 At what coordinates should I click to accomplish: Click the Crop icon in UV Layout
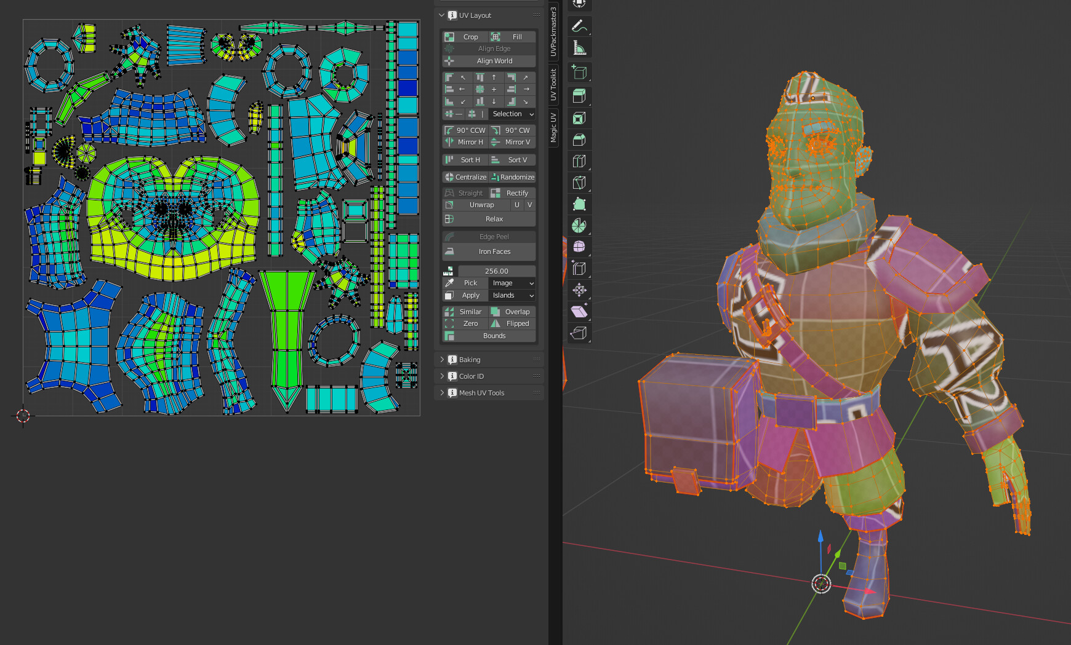tap(449, 36)
